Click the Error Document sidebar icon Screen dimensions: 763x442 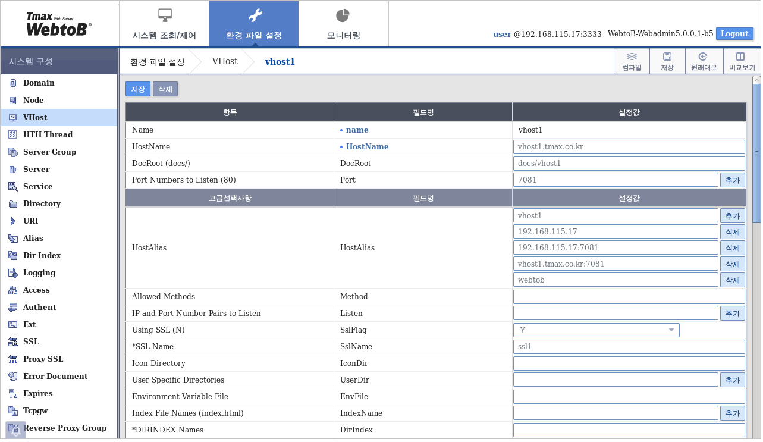point(12,377)
